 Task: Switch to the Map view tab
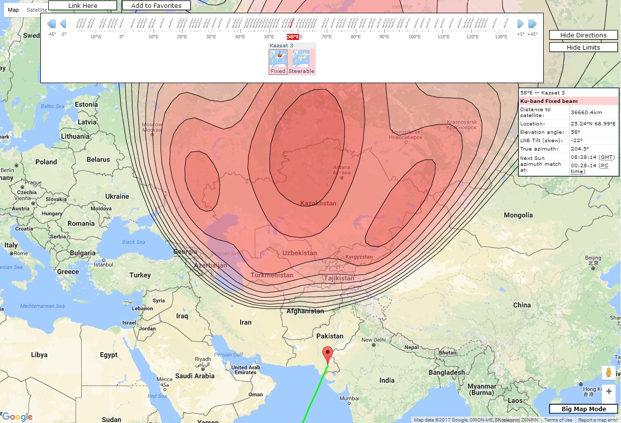[x=13, y=10]
